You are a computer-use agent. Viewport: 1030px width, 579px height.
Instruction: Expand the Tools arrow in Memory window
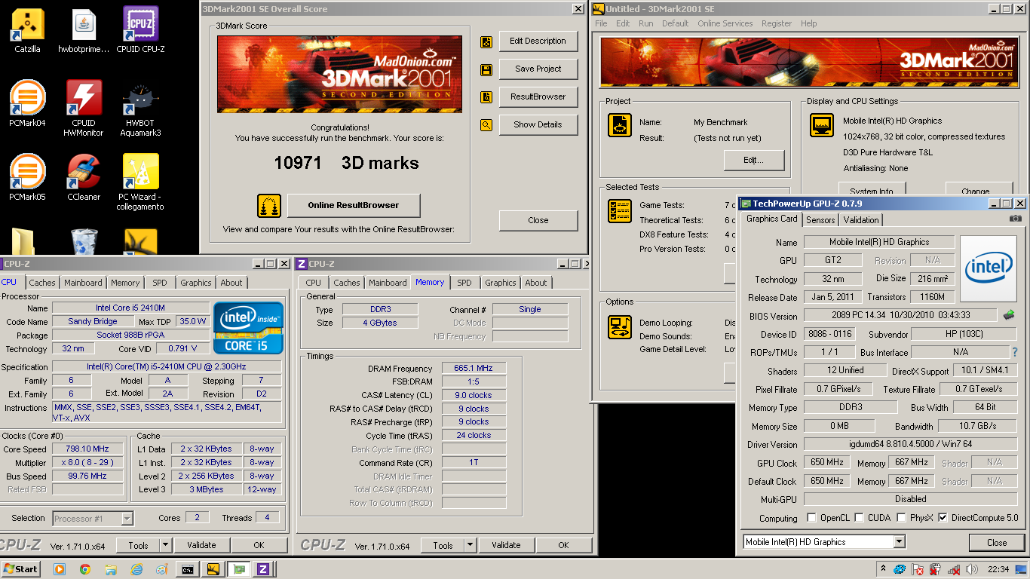tap(471, 545)
